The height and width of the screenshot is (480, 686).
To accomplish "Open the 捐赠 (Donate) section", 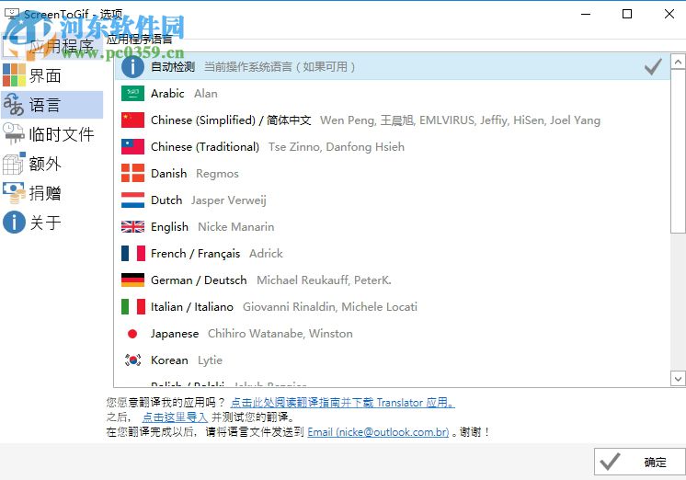I will 51,193.
